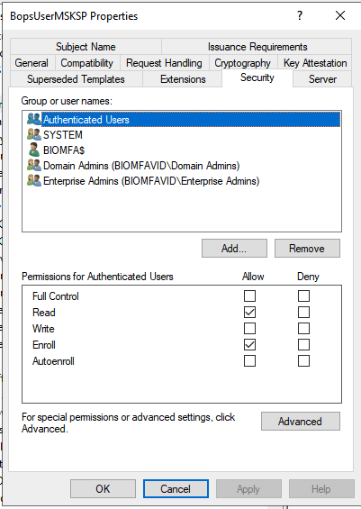The height and width of the screenshot is (509, 361).
Task: Click the Enterprise Admins group icon
Action: click(34, 180)
